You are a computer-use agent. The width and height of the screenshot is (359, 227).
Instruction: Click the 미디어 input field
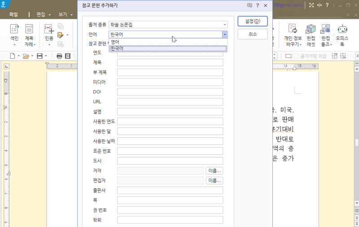tap(170, 82)
